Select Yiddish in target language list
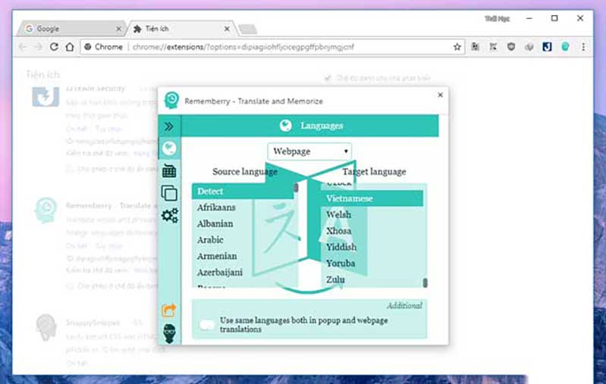 372,247
